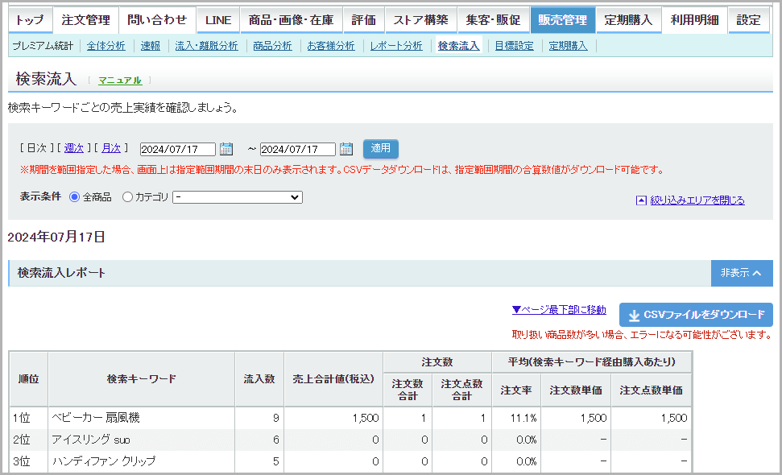
Task: Click the 売上合計値(税込) column header
Action: 333,379
